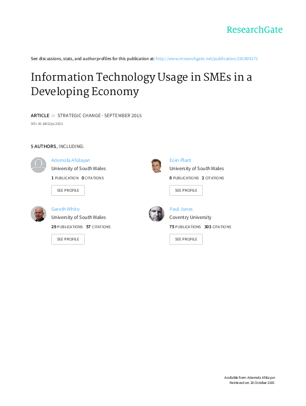Click See Profile under Eoin Plant
The width and height of the screenshot is (306, 406).
[x=186, y=190]
